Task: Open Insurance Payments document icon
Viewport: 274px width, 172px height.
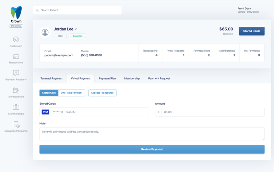Action: point(16,124)
